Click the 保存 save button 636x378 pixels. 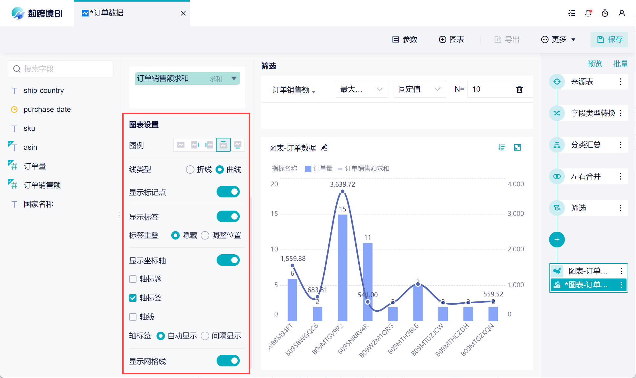[609, 39]
